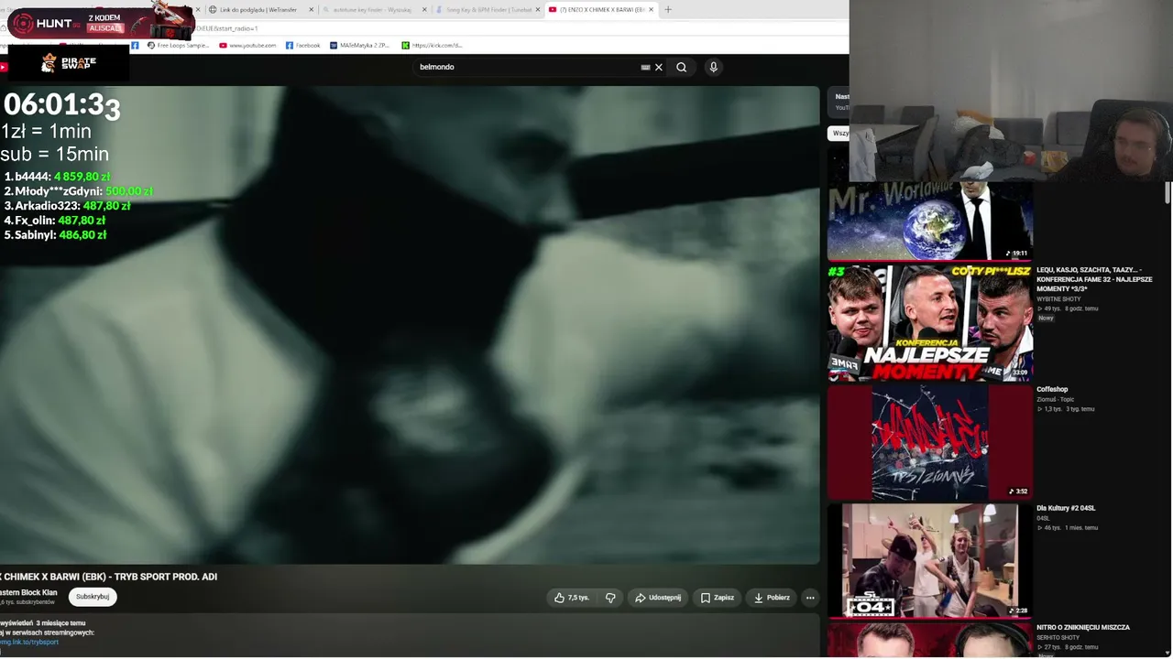Open the Konferencja FAME 32 video title
1173x659 pixels.
tap(1094, 279)
